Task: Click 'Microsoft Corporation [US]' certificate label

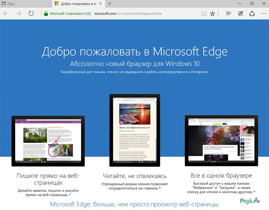Action: [x=70, y=13]
